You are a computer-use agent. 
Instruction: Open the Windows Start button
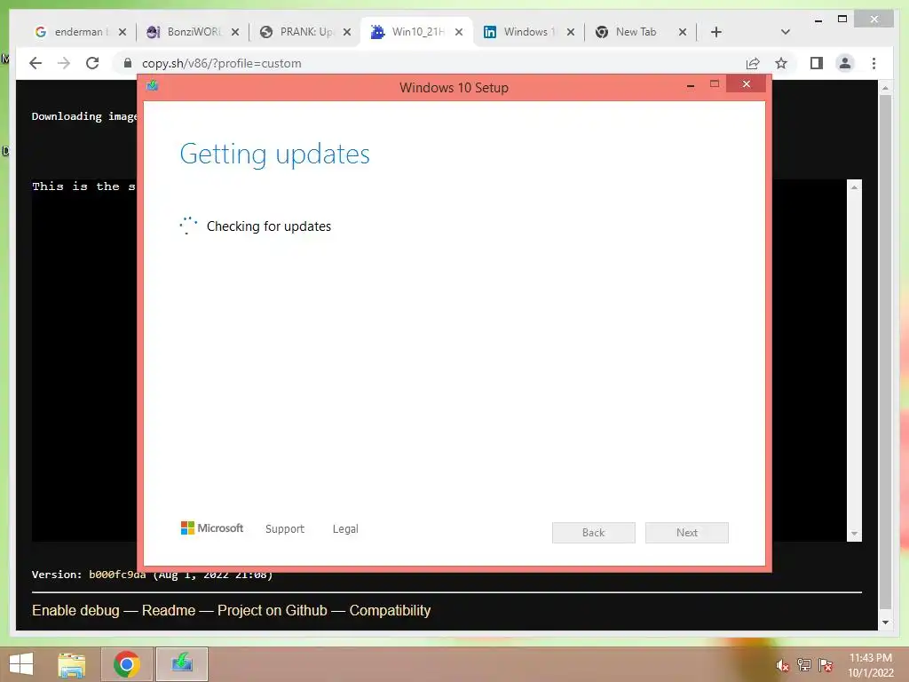[21, 664]
